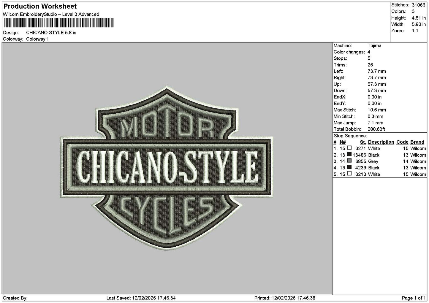Click the EndY label

pos(340,104)
